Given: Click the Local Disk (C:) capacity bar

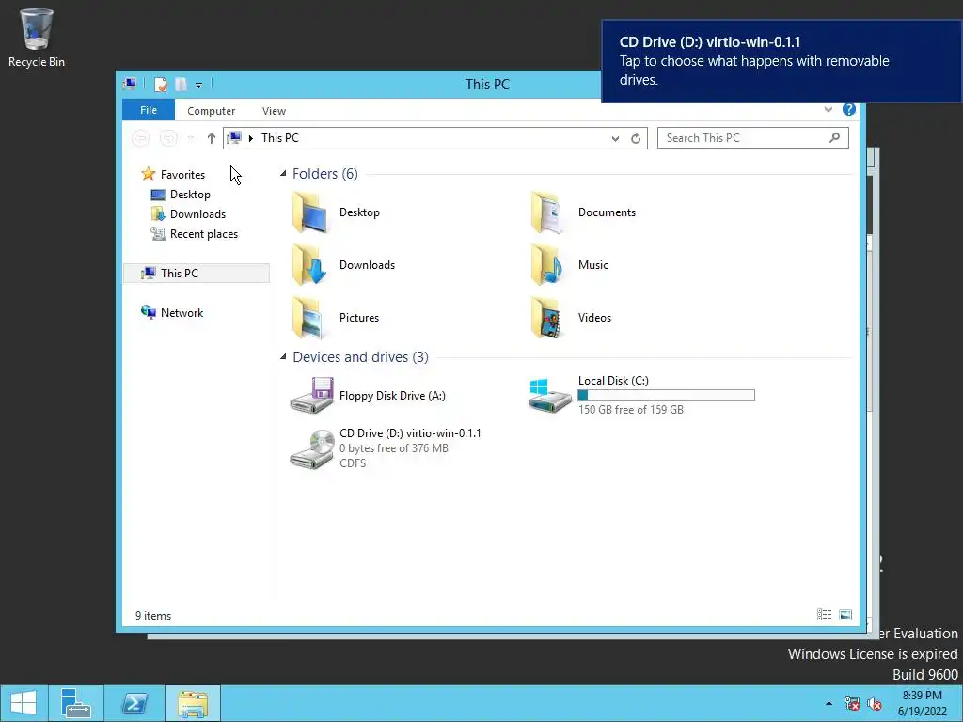Looking at the screenshot, I should (x=667, y=396).
